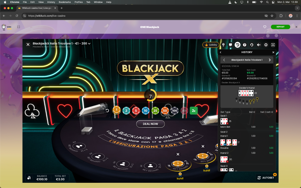
Task: Click the green DEPOSIT button
Action: 280,27
